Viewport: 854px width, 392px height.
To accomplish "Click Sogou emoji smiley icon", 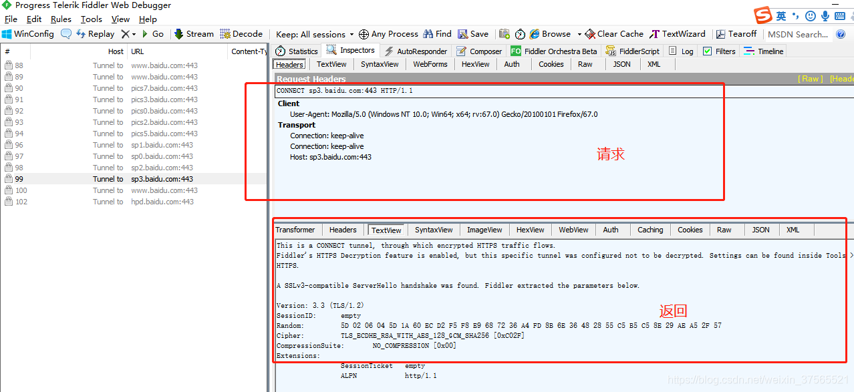I will tap(811, 15).
